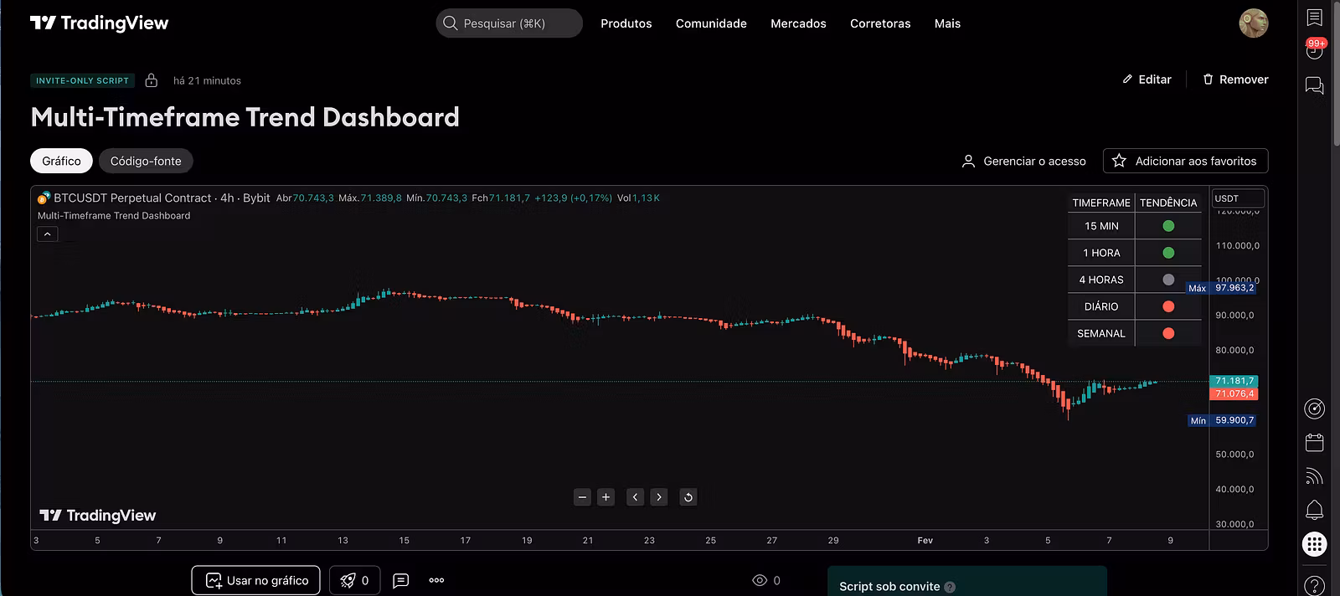Click Adicionar aos favoritos button
The height and width of the screenshot is (596, 1340).
[x=1185, y=161]
